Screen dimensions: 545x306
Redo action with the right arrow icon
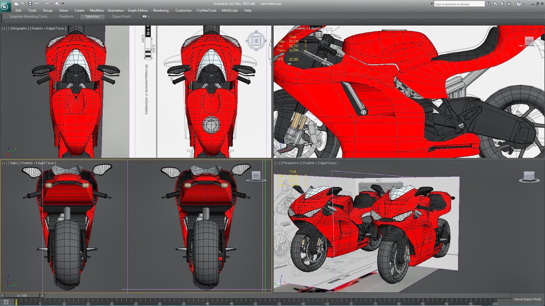[47, 4]
